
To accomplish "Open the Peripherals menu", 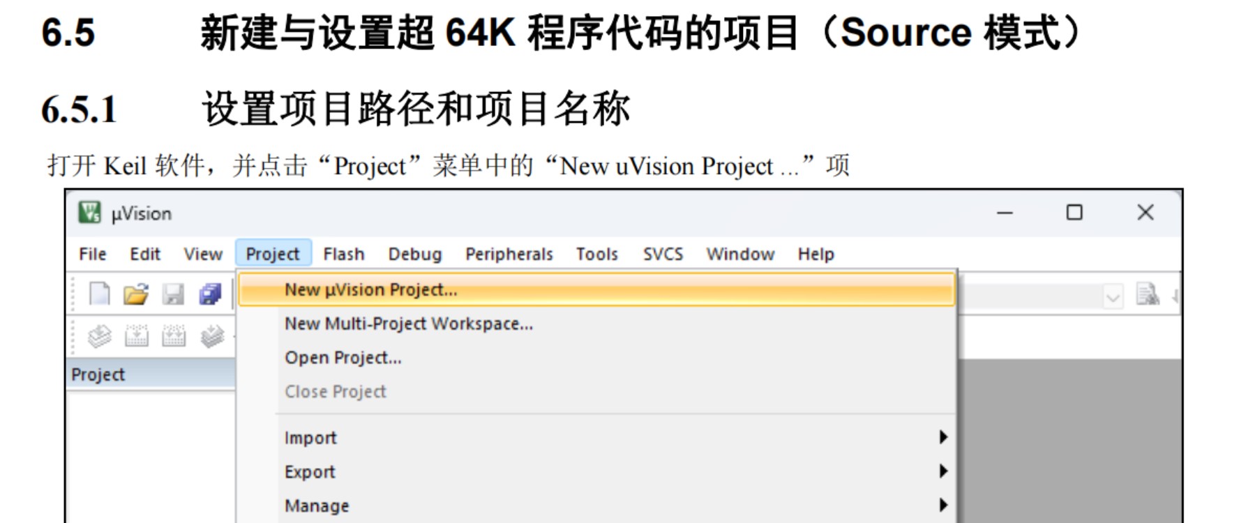I will (x=509, y=254).
